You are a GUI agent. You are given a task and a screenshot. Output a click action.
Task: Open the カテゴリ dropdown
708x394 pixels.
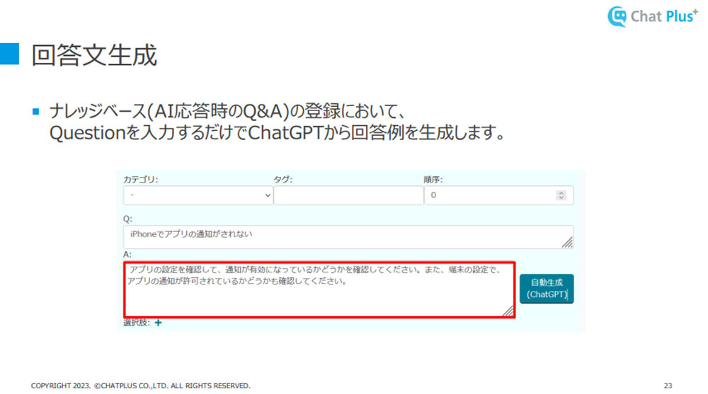coord(198,195)
